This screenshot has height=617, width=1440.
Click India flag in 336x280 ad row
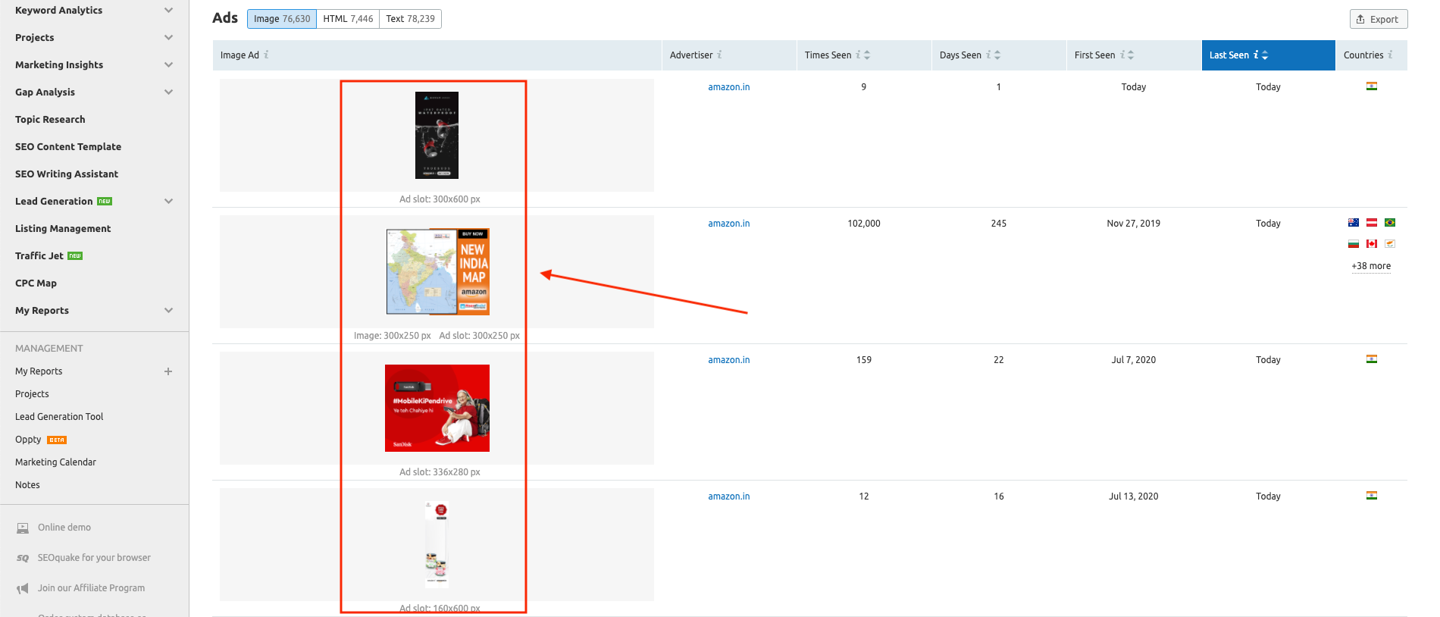coord(1372,359)
